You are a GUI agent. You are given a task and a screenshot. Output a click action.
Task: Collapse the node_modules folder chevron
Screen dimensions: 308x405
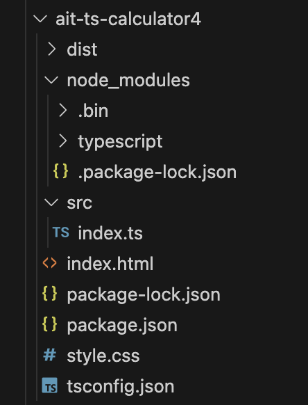(51, 80)
